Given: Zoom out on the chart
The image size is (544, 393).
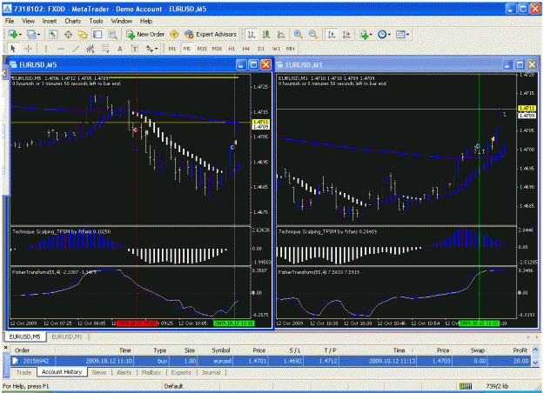Looking at the screenshot, I should (313, 34).
